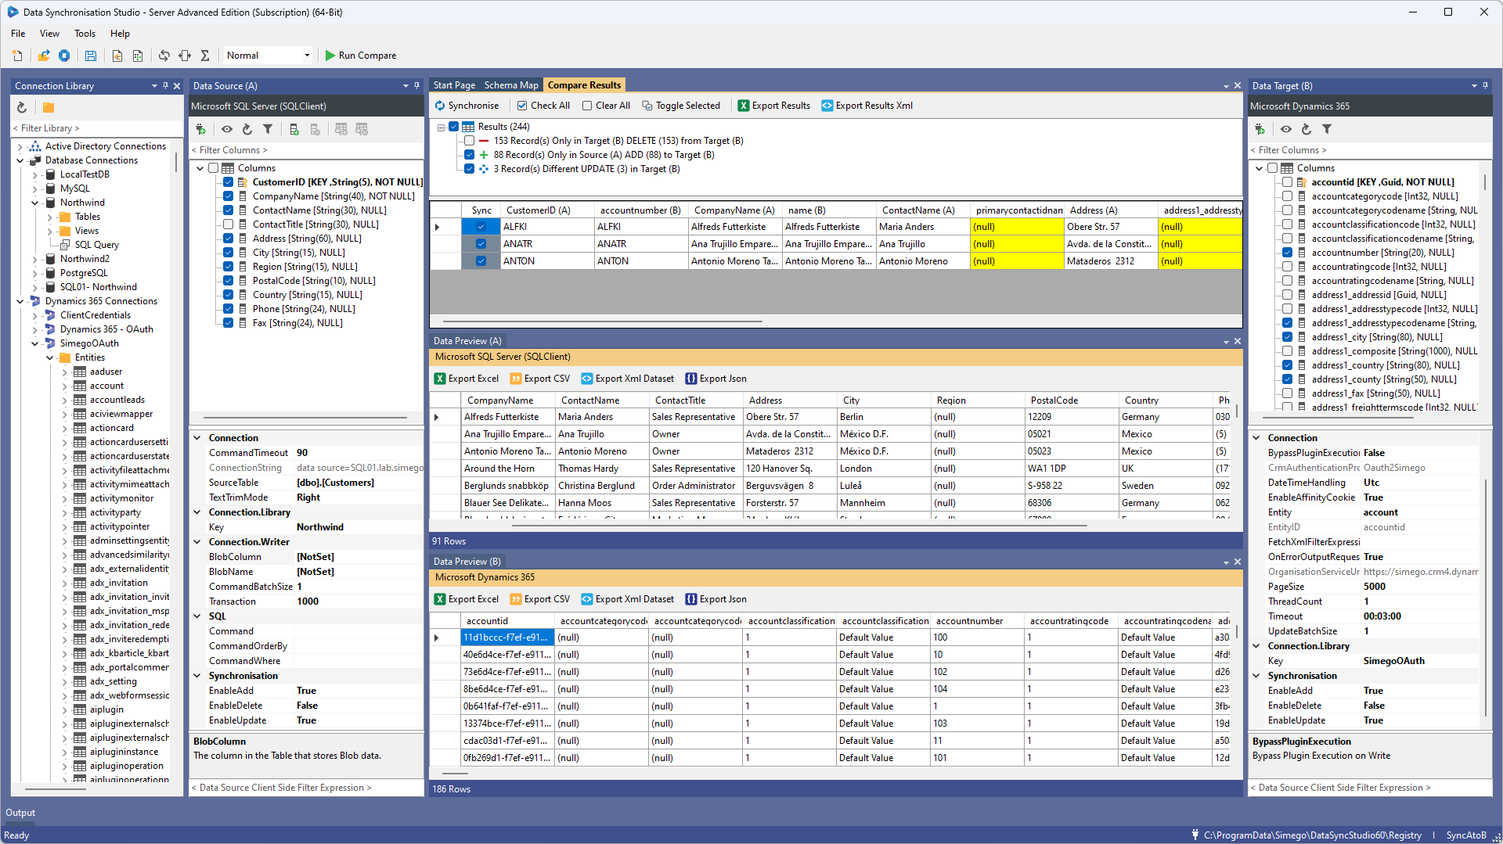Image resolution: width=1503 pixels, height=844 pixels.
Task: Click the refresh icon in Data Source (A) toolbar
Action: (247, 129)
